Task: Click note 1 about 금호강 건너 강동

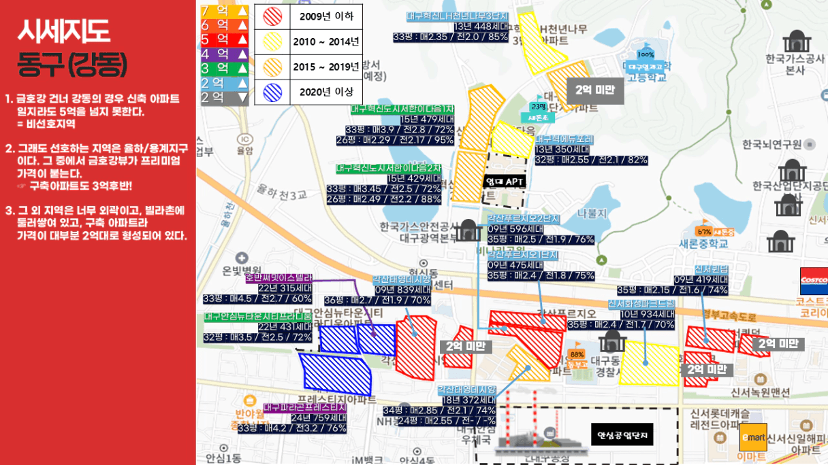Action: click(93, 111)
